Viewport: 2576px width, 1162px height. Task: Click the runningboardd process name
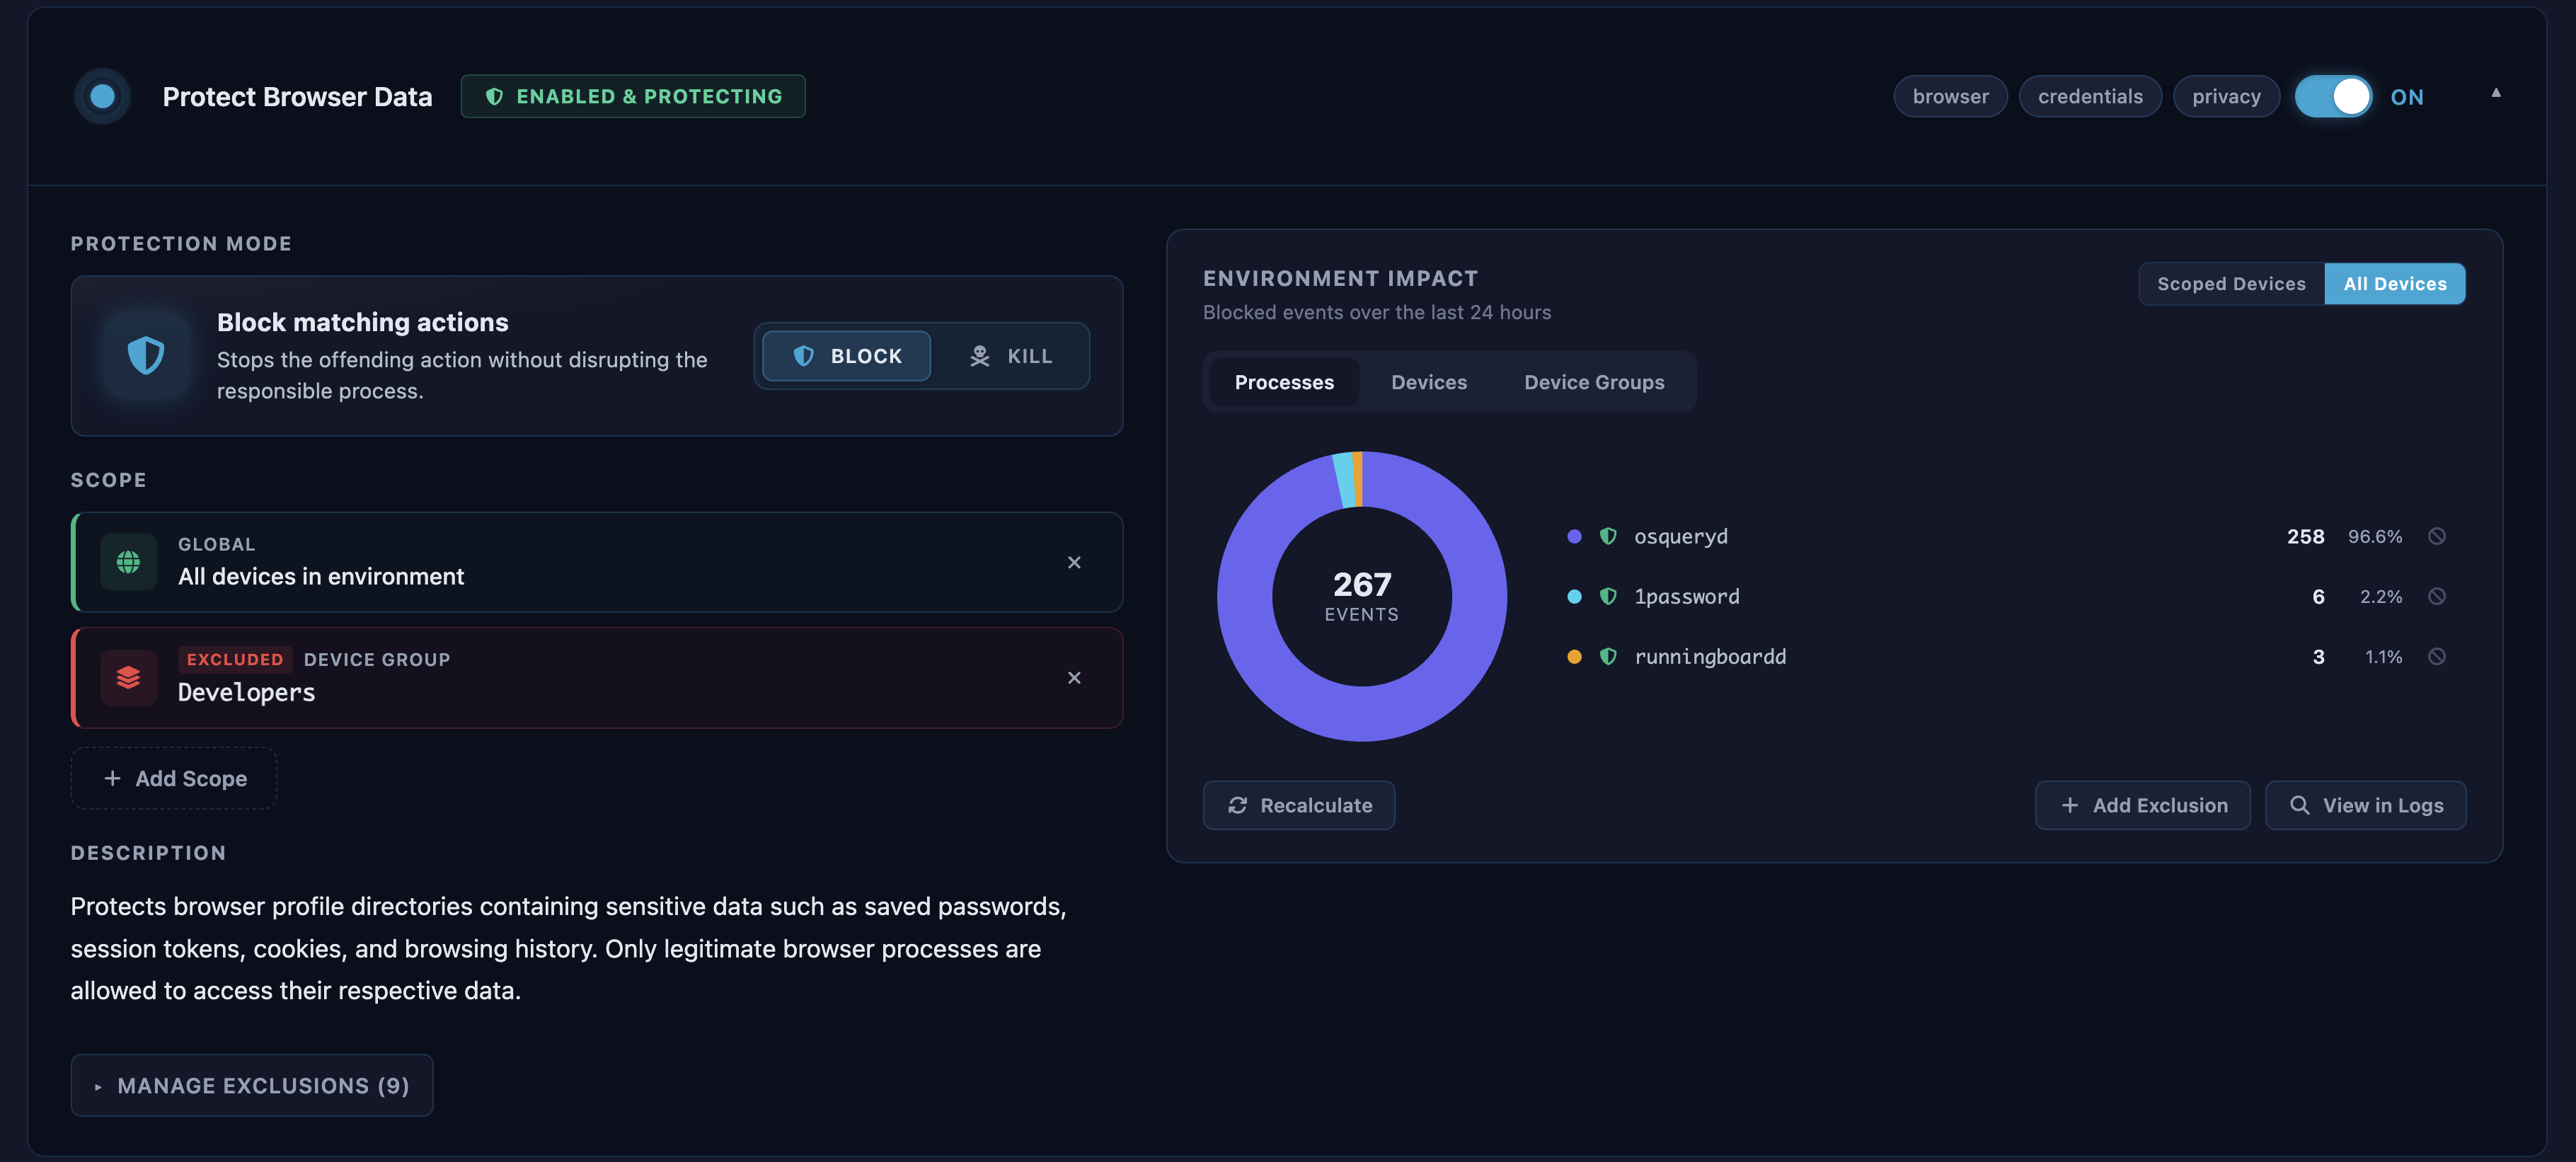coord(1710,656)
